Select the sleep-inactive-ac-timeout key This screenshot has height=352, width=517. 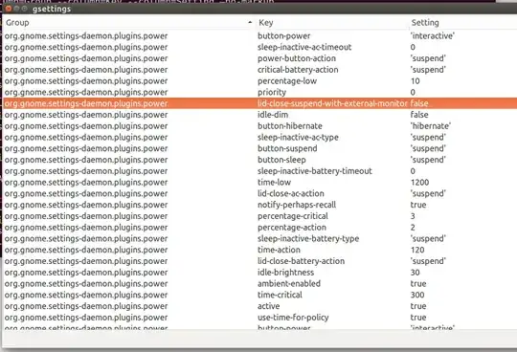click(304, 47)
